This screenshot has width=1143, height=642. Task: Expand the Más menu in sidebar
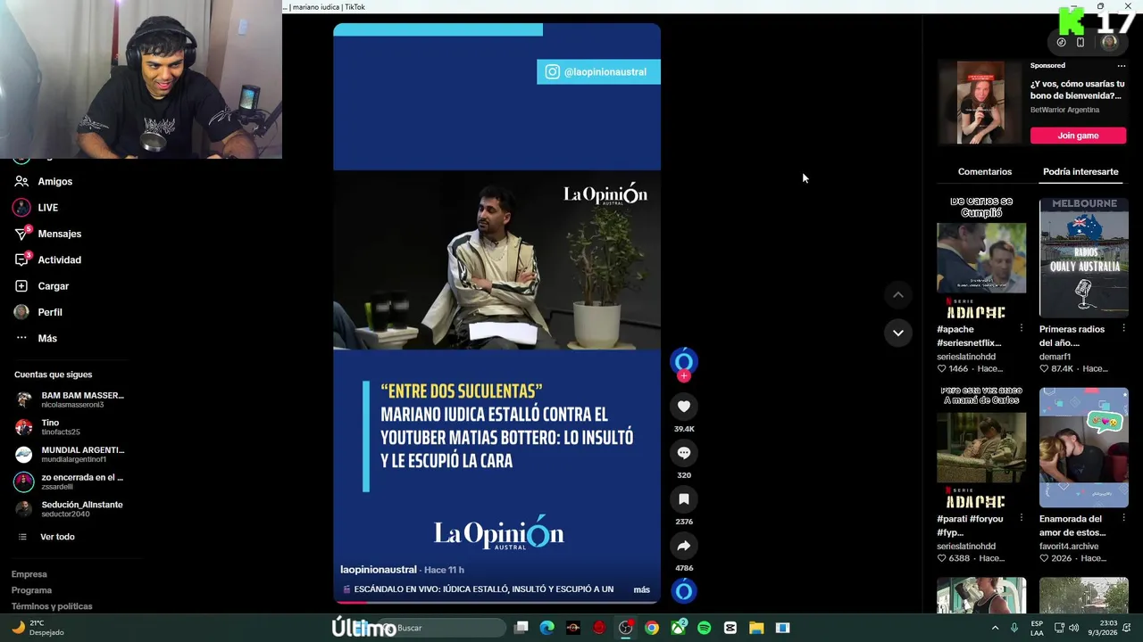click(36, 338)
